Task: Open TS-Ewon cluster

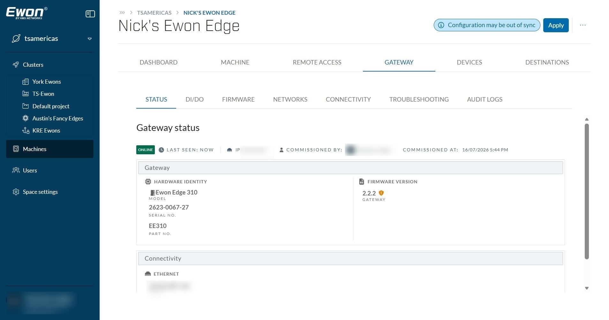Action: (43, 94)
